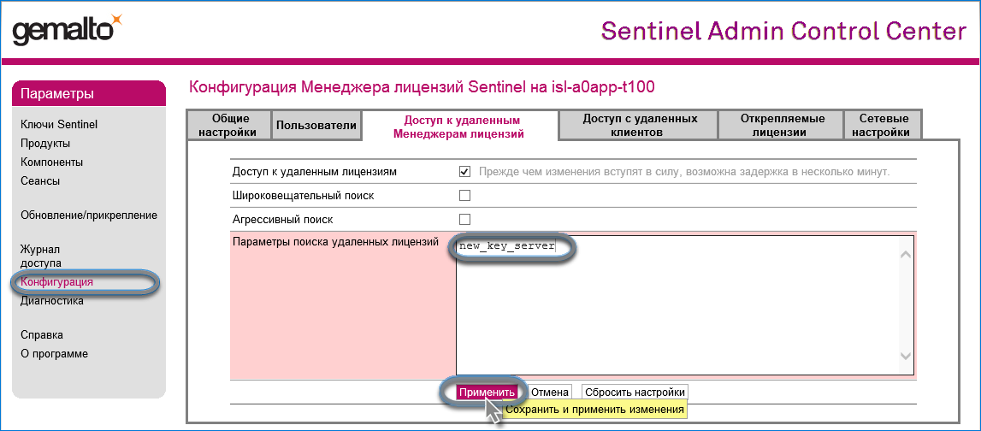This screenshot has height=431, width=981.
Task: Switch to Общие настройки tab
Action: pyautogui.click(x=229, y=125)
